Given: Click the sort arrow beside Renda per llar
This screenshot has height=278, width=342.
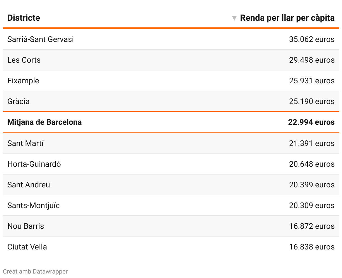Looking at the screenshot, I should pyautogui.click(x=234, y=18).
